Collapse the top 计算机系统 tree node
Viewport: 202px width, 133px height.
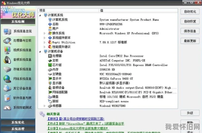[40, 15]
